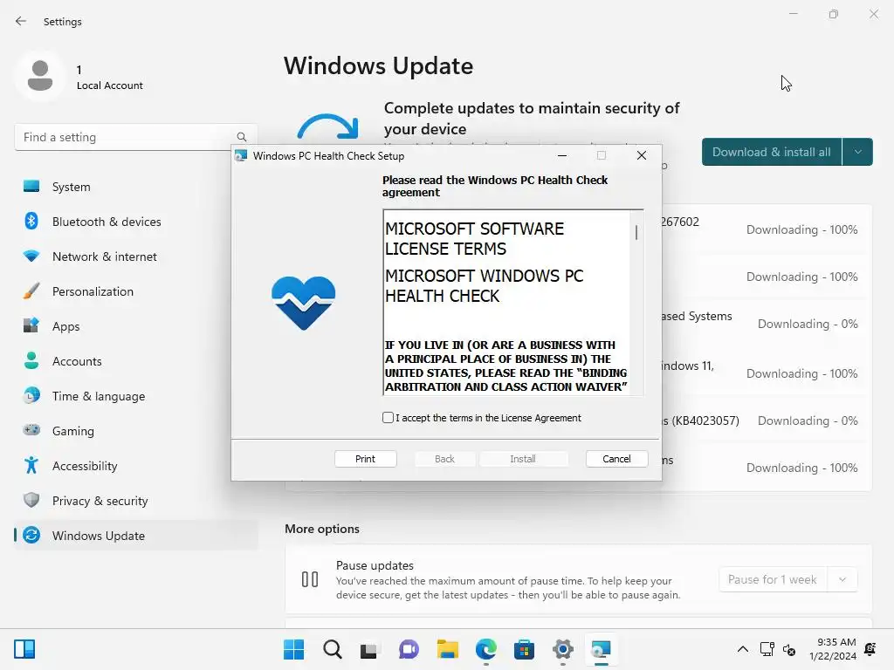This screenshot has height=670, width=894.
Task: Open Personalization settings
Action: (x=135, y=291)
